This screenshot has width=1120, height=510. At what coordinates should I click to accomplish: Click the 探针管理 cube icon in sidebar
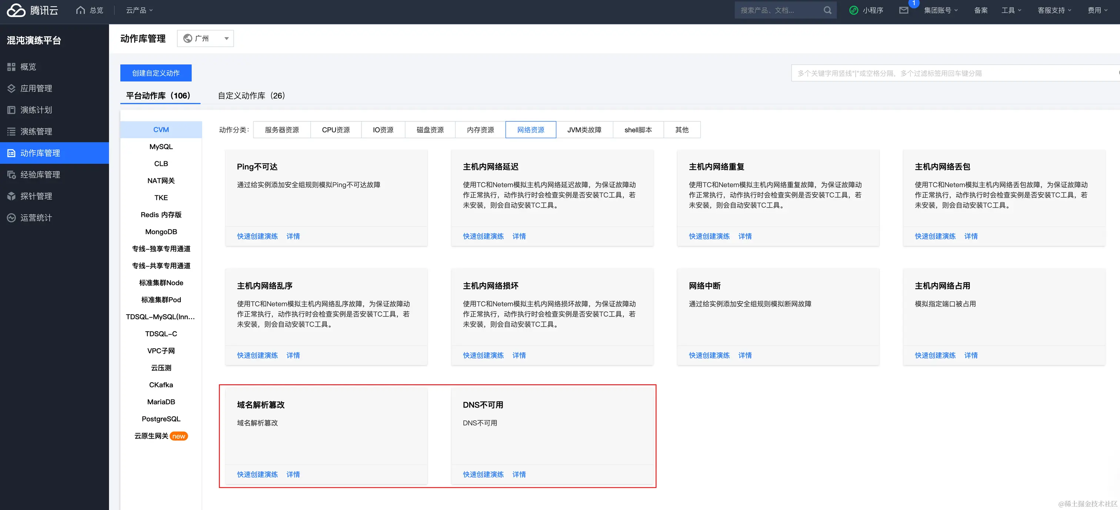tap(11, 196)
